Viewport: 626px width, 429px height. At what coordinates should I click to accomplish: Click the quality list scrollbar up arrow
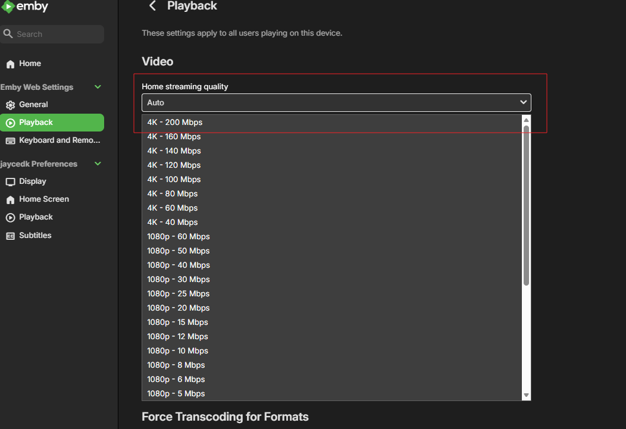[526, 120]
